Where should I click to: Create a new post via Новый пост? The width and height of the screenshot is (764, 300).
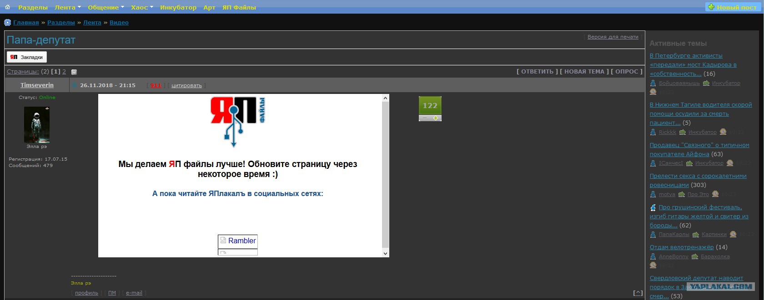(732, 7)
